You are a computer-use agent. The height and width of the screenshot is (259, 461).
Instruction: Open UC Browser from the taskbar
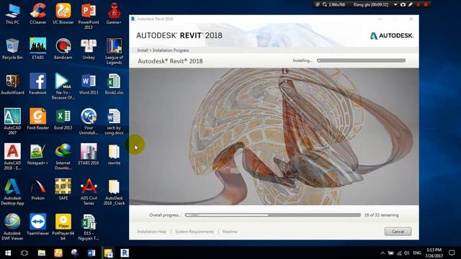point(58,253)
